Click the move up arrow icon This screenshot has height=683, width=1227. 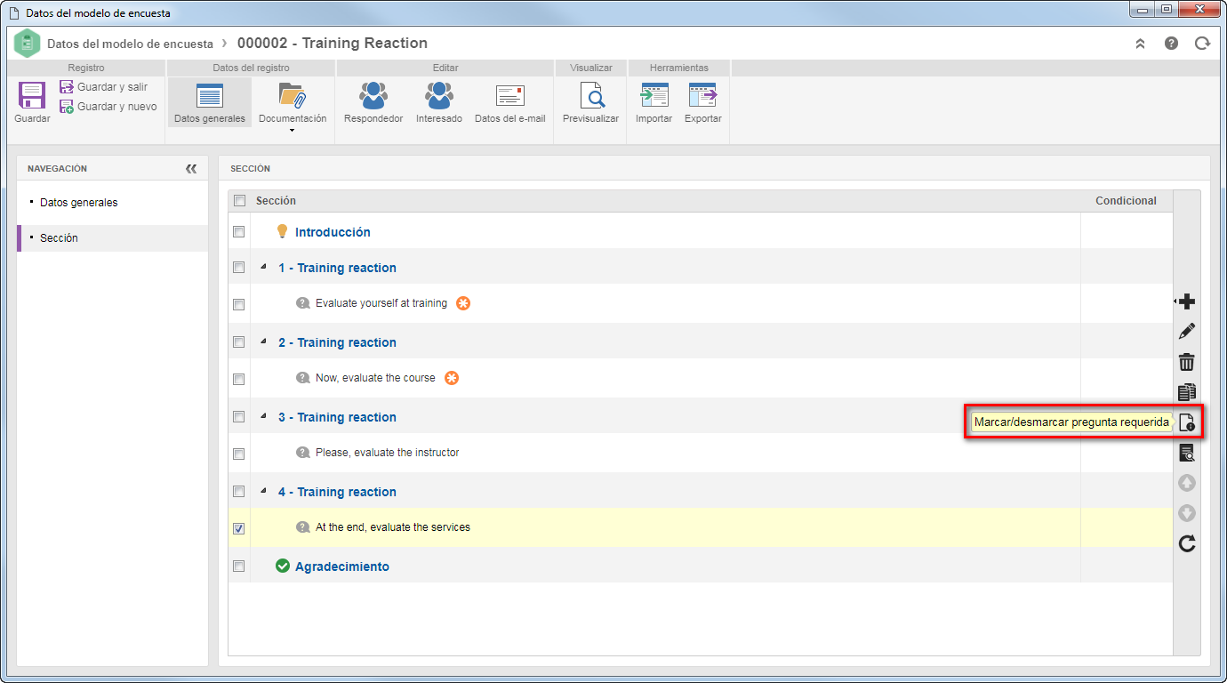click(x=1186, y=483)
